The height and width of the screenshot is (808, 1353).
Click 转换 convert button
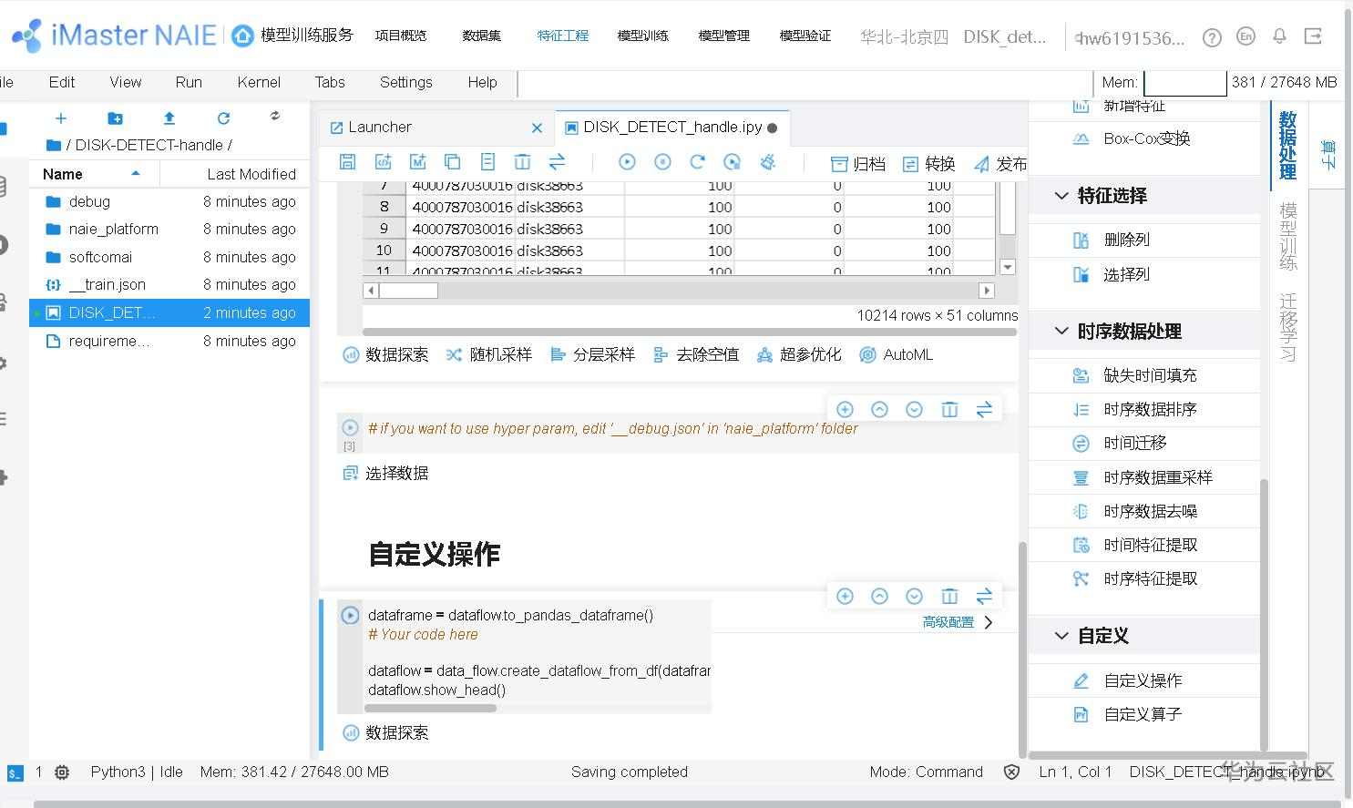click(x=928, y=164)
